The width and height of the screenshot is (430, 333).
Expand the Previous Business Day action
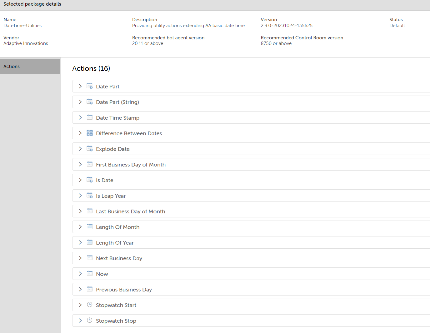[x=80, y=289]
